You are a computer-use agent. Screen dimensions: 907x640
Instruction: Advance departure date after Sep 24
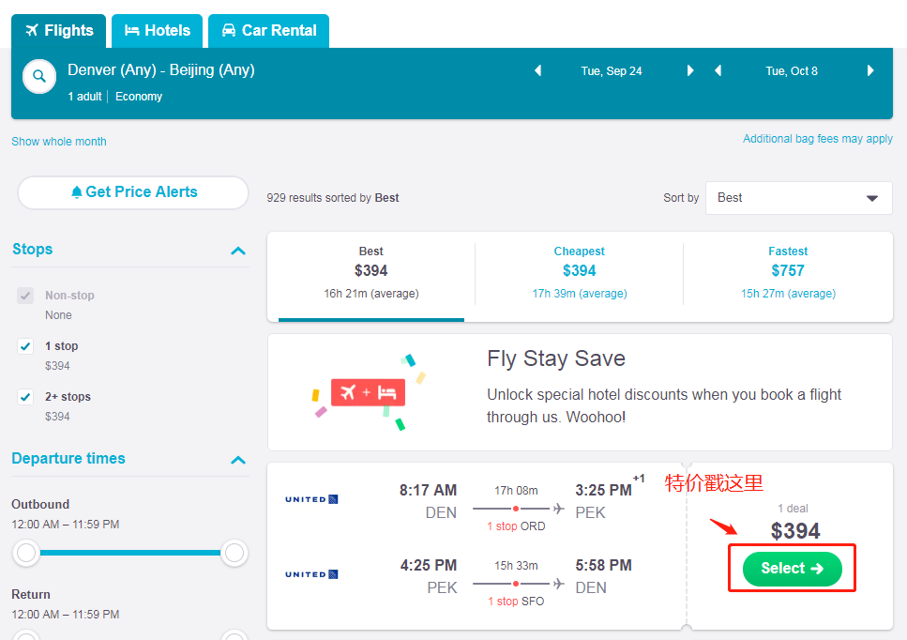click(x=690, y=70)
